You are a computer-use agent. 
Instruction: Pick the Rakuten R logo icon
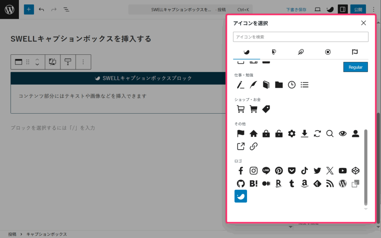click(x=279, y=184)
